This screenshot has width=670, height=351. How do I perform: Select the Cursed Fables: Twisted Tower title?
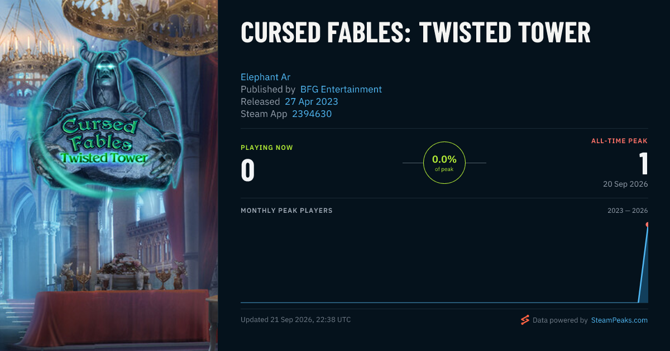tap(415, 33)
